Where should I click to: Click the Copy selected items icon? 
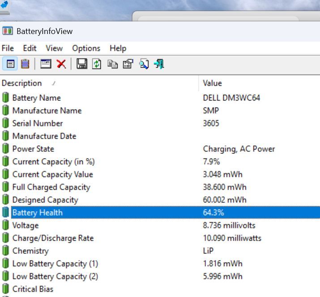click(x=113, y=64)
